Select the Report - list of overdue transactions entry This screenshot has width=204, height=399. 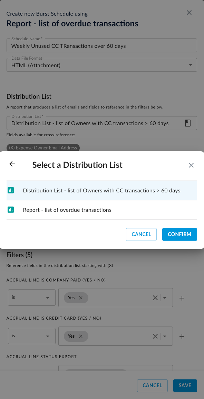[67, 210]
